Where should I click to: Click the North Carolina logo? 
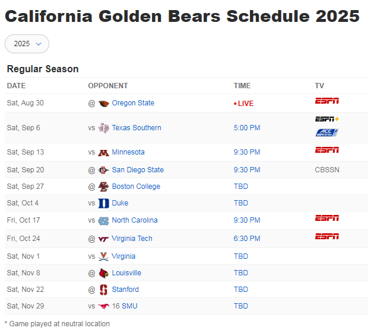103,220
